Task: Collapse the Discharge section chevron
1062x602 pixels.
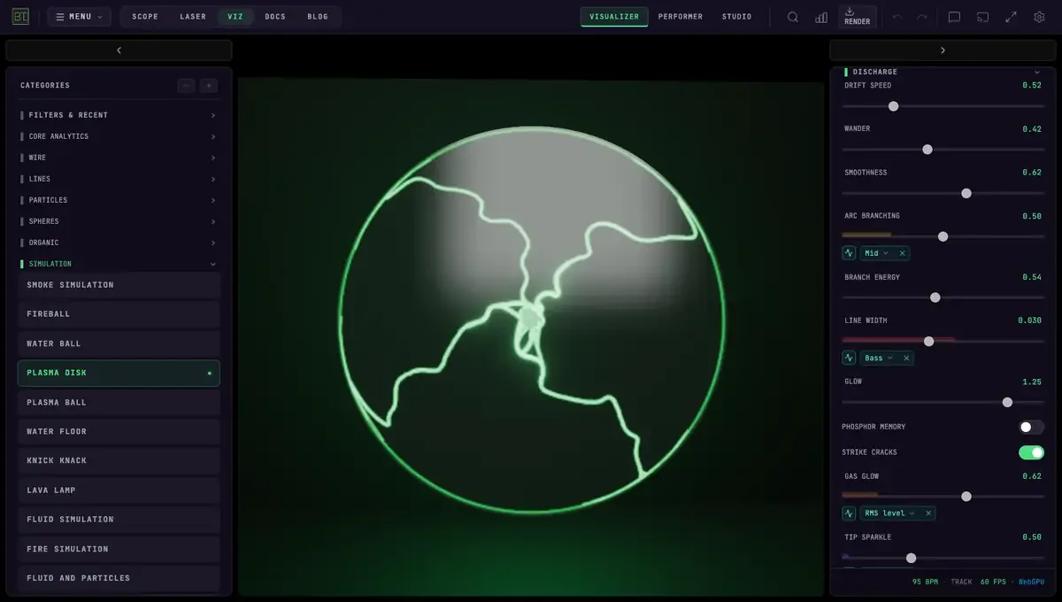Action: 1037,72
